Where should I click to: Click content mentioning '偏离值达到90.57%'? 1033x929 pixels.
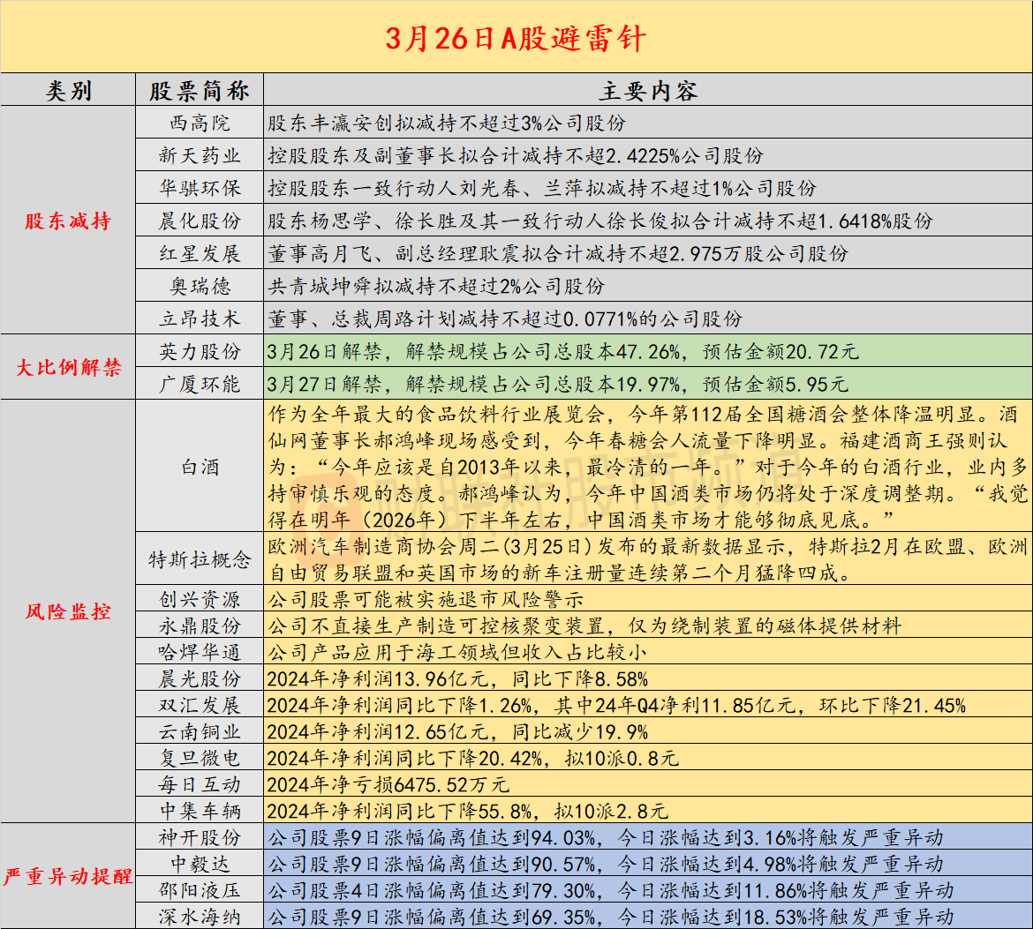click(605, 863)
